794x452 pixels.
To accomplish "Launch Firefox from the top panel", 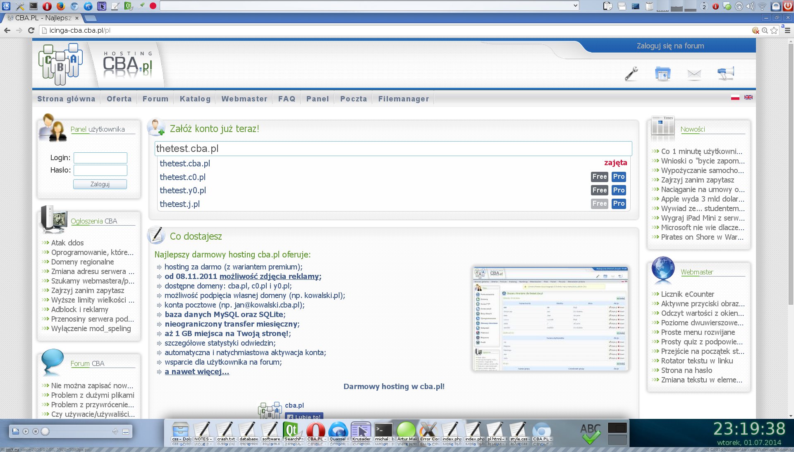I will (61, 6).
